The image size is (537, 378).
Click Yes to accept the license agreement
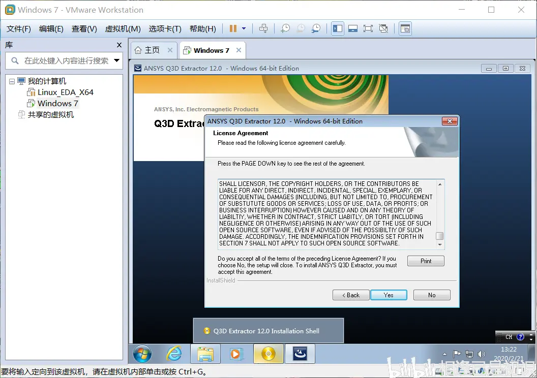coord(389,295)
